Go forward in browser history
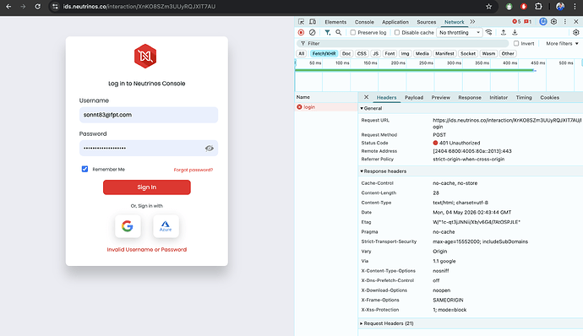The height and width of the screenshot is (336, 583). coord(23,6)
